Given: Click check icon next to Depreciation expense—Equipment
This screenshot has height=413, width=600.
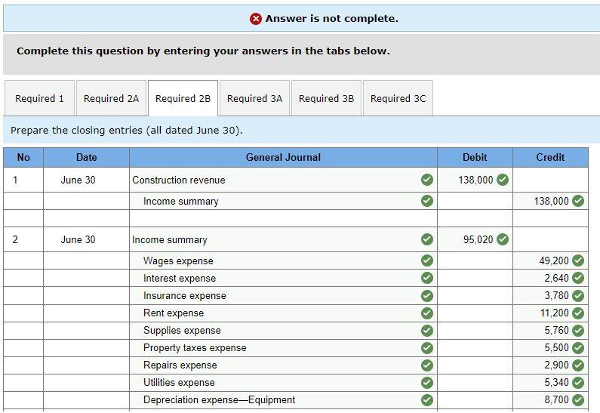Looking at the screenshot, I should [427, 400].
